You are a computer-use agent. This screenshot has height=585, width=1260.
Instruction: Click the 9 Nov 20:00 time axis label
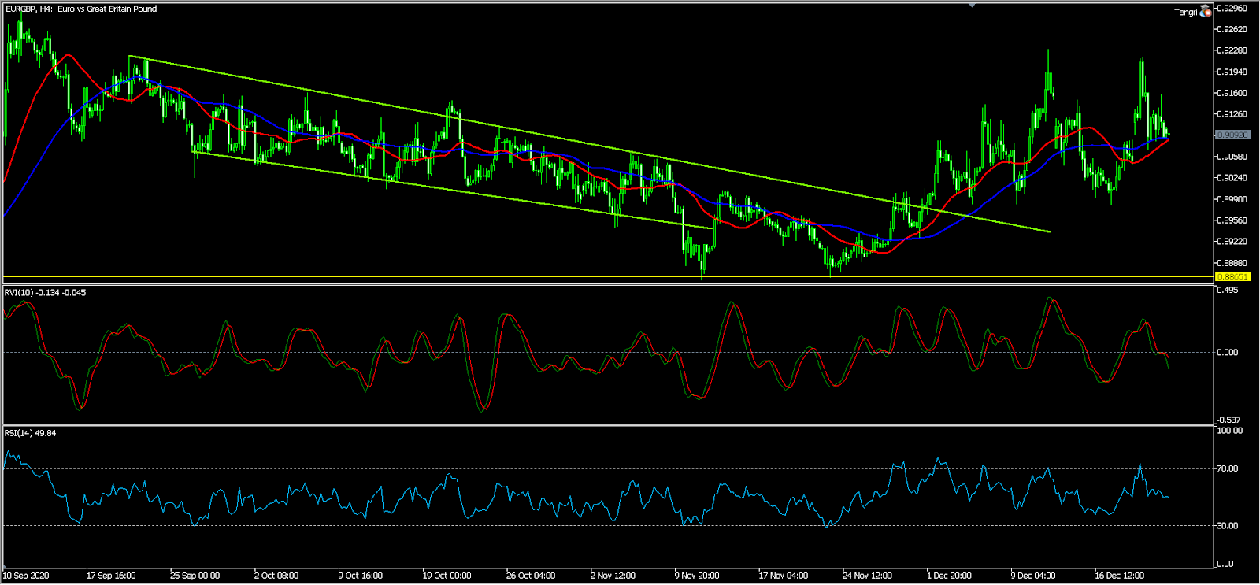697,576
